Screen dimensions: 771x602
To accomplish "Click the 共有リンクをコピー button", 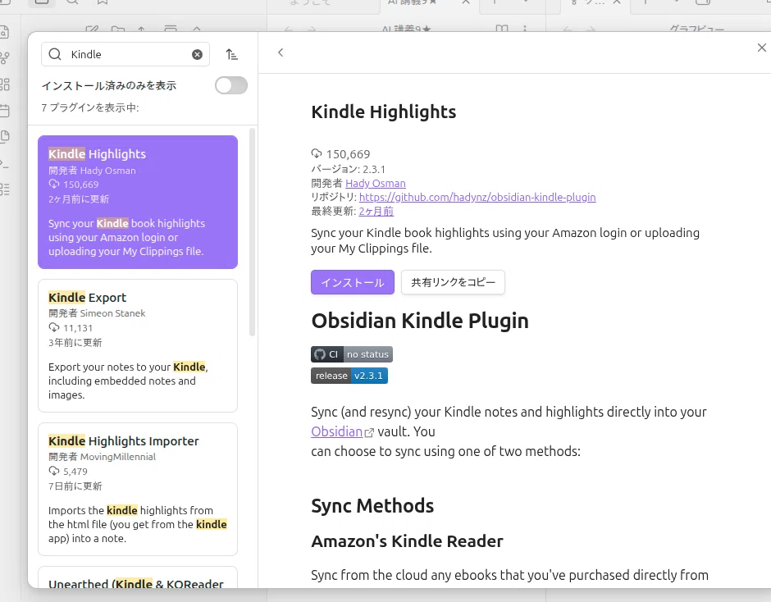I will tap(453, 282).
